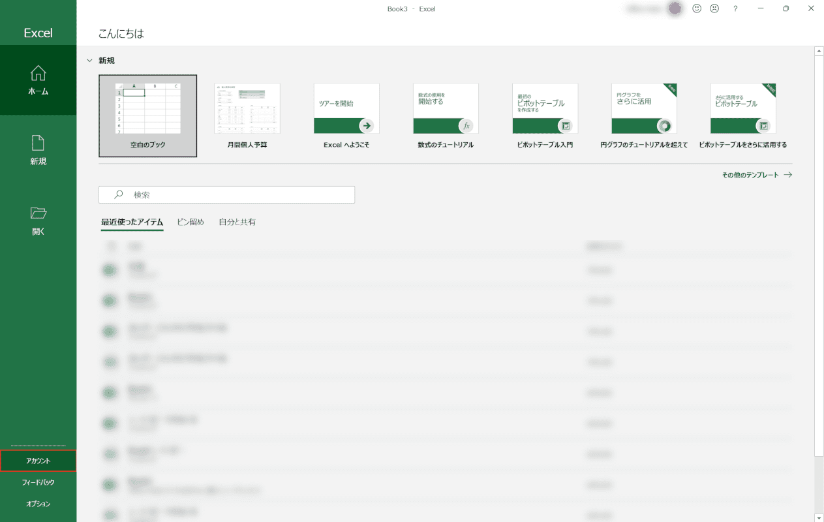Click the scrollbar up arrow

pos(819,50)
